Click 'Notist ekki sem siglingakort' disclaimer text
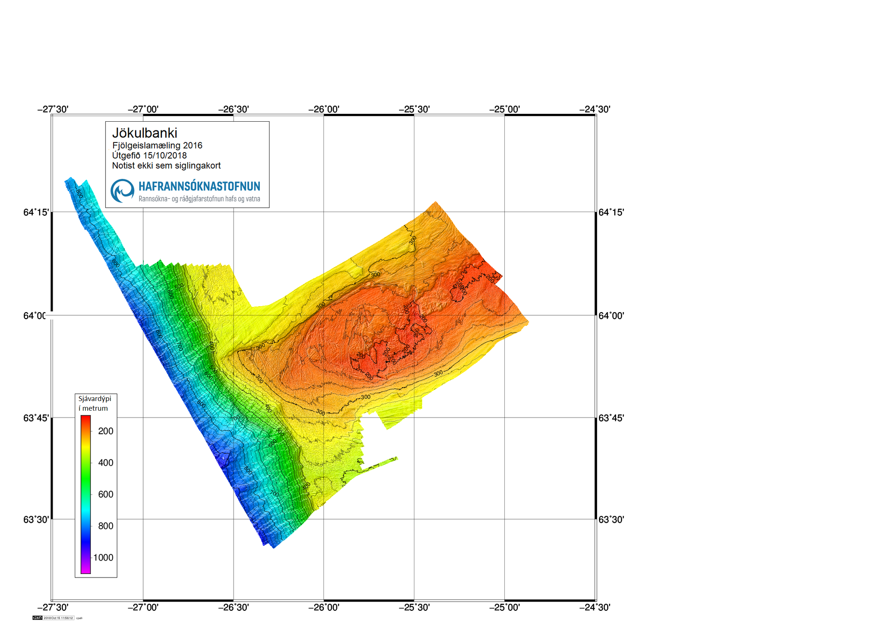 [166, 165]
